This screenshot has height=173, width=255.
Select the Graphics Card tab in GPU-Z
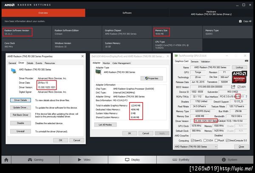point(181,61)
